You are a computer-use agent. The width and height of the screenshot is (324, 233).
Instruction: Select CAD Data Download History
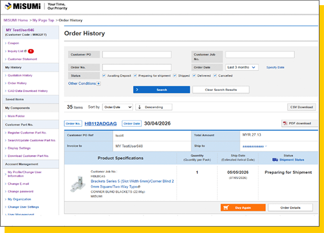pyautogui.click(x=28, y=91)
